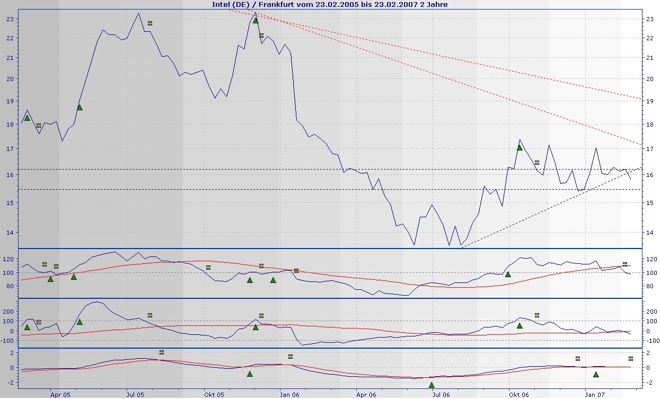Select the 'Jan 06' date label
Image resolution: width=660 pixels, height=399 pixels.
point(289,394)
